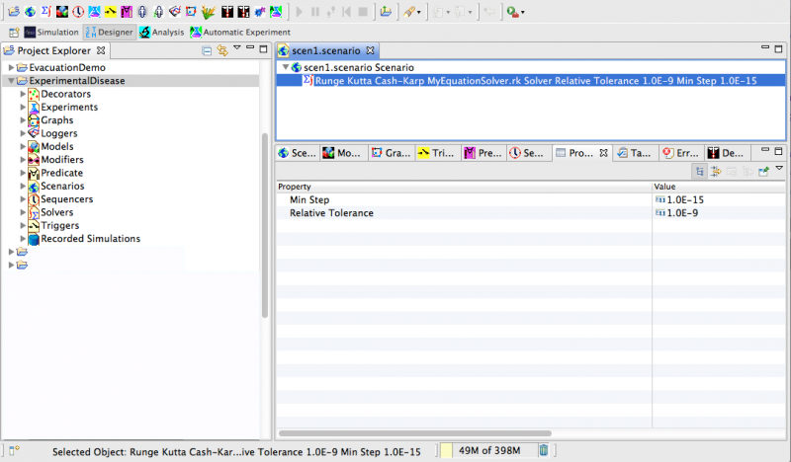Viewport: 791px width, 462px height.
Task: Click the New Sequencer clock toolbar icon
Action: click(x=78, y=11)
